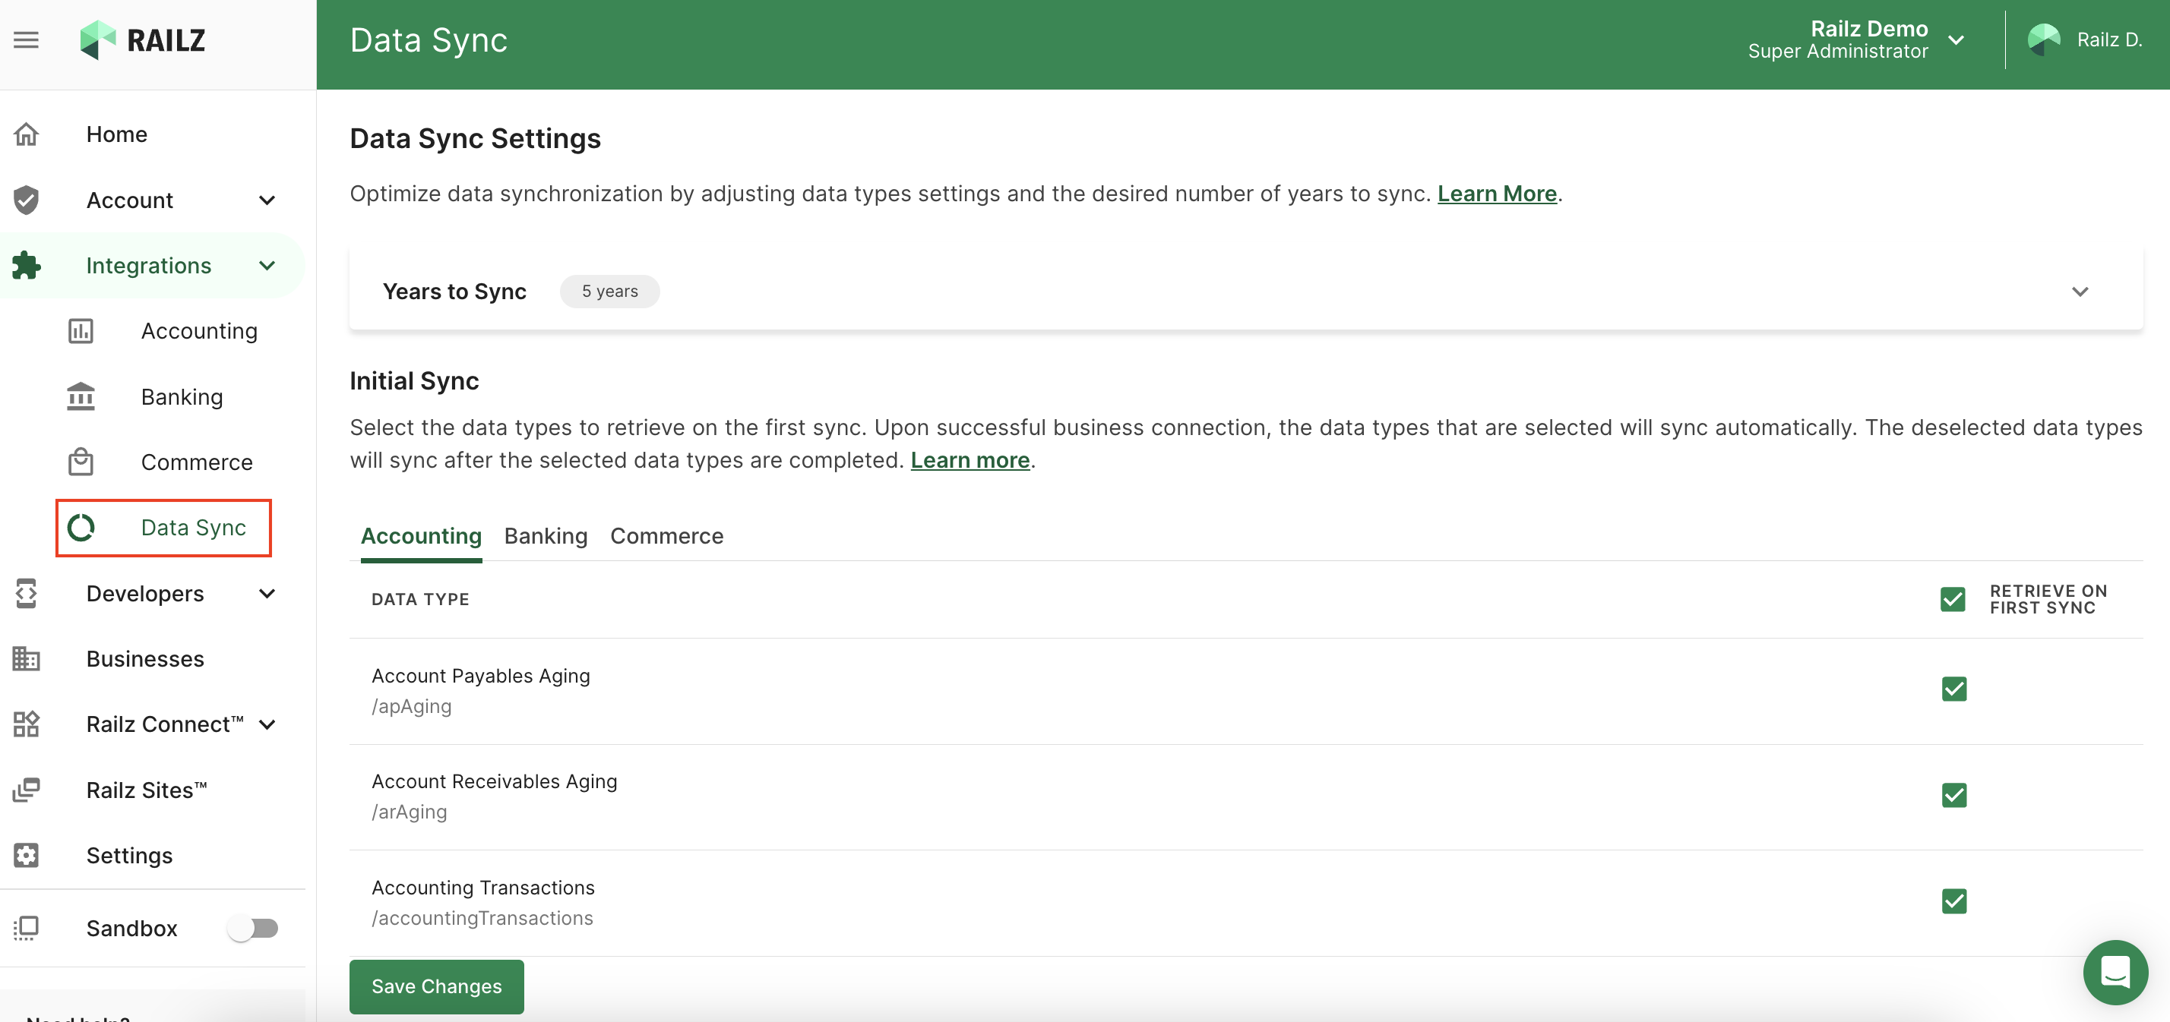Expand the Years to Sync panel
This screenshot has height=1022, width=2170.
[2079, 292]
